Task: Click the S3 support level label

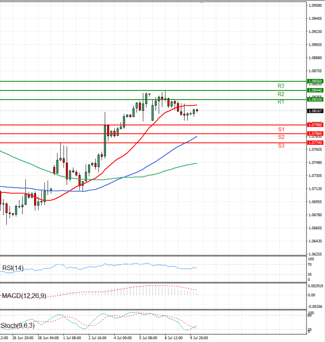Action: point(281,146)
